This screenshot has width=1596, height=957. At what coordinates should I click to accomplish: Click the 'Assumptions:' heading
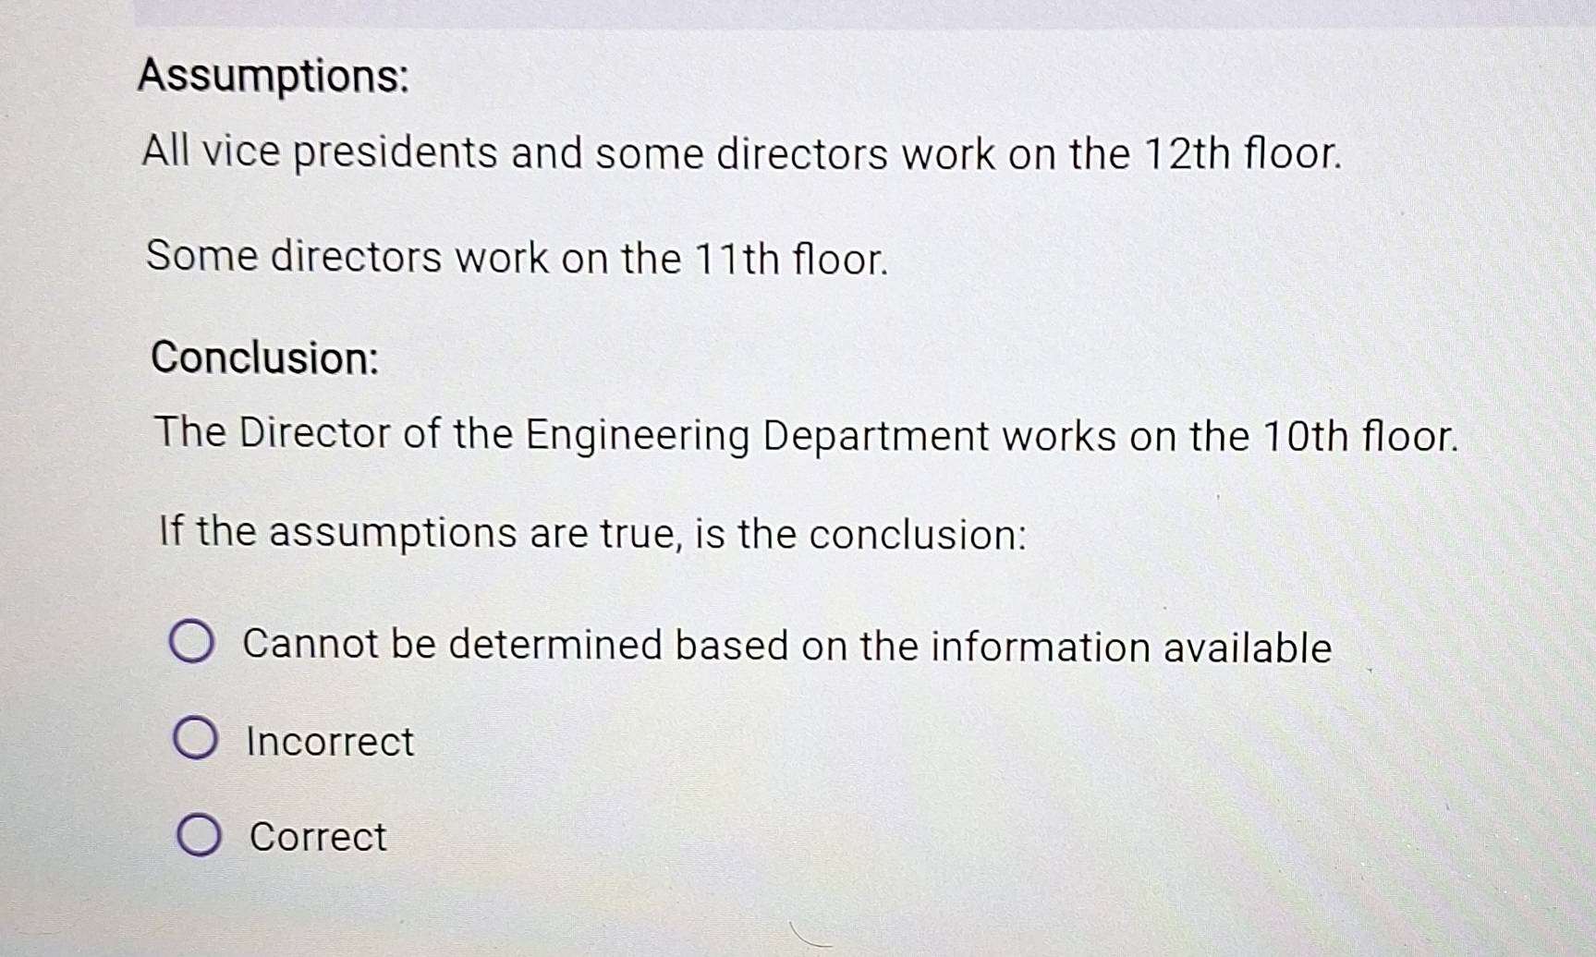click(274, 76)
